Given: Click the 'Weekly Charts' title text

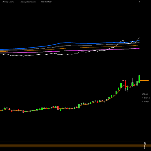Looking at the screenshot, I should tap(8, 2).
